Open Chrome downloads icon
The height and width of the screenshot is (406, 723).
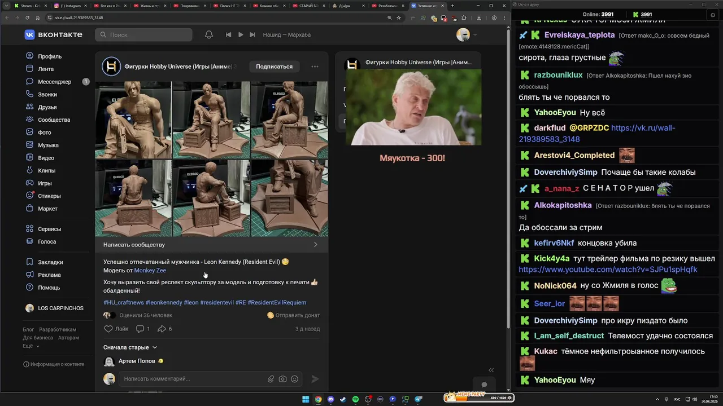point(479,17)
